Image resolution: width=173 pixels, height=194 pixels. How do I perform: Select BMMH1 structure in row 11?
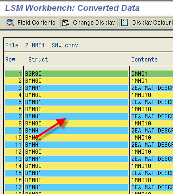click(x=76, y=145)
